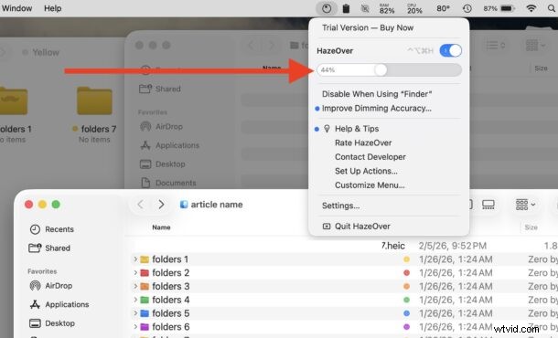Image resolution: width=558 pixels, height=338 pixels.
Task: Go back in article name Finder window
Action: (x=141, y=205)
